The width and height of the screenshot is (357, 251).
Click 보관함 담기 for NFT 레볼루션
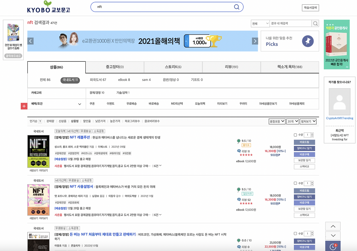pyautogui.click(x=304, y=161)
